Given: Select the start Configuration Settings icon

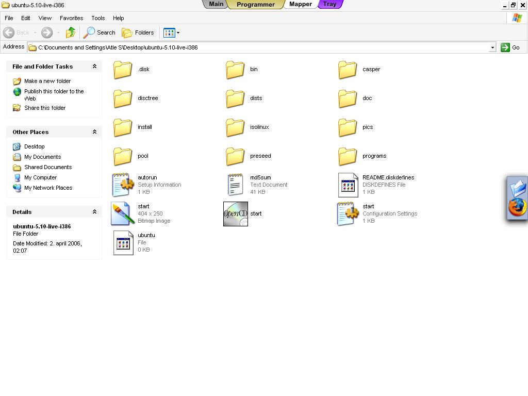Looking at the screenshot, I should pos(348,214).
